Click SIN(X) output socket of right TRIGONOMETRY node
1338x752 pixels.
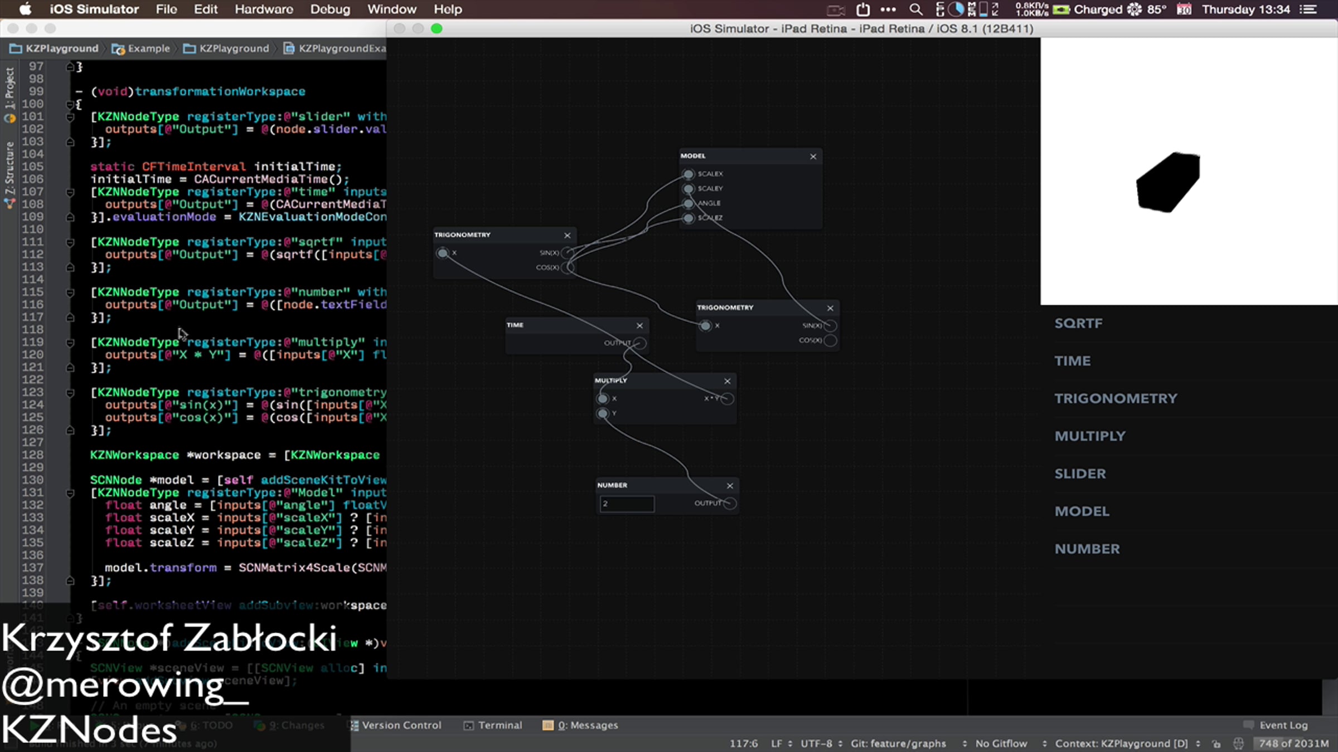tap(830, 325)
